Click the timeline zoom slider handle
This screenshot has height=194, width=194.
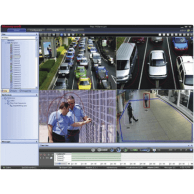click(60, 163)
